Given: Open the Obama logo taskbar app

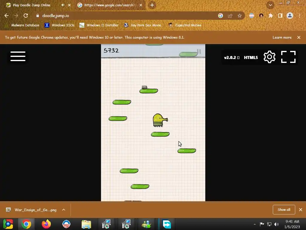Looking at the screenshot, I should [x=66, y=224].
